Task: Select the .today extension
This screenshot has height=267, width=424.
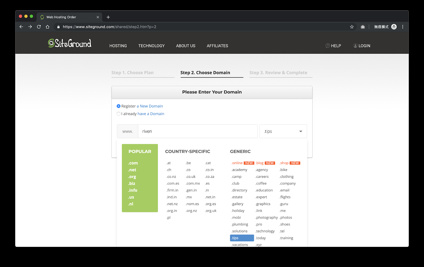Action: tap(260, 238)
